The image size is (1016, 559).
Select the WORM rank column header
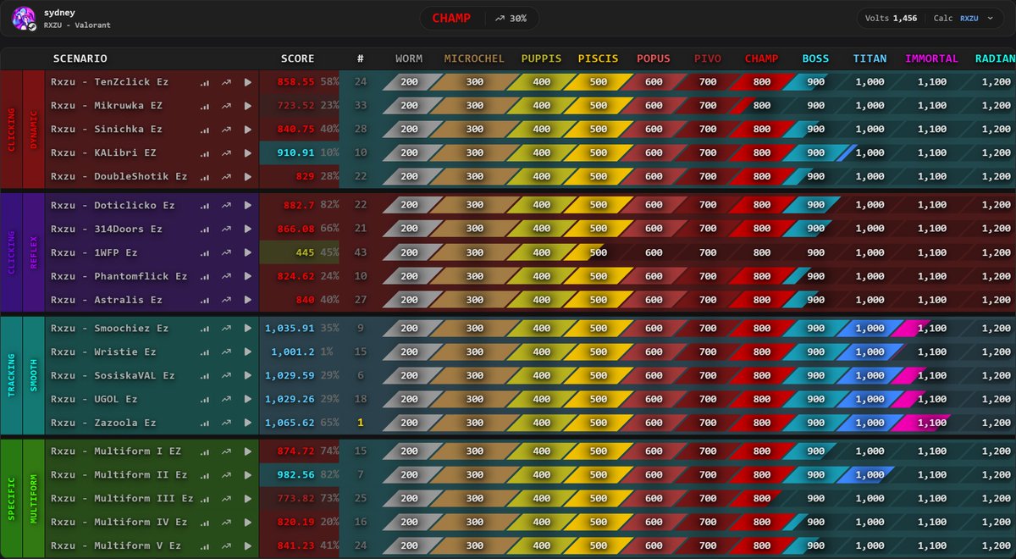409,58
